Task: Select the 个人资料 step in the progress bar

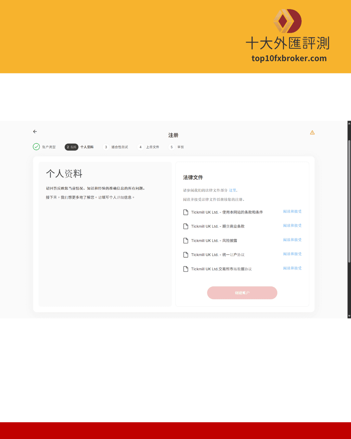Action: coord(79,147)
